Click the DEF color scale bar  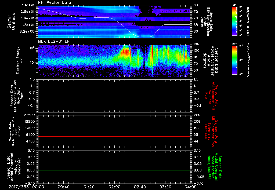point(235,60)
